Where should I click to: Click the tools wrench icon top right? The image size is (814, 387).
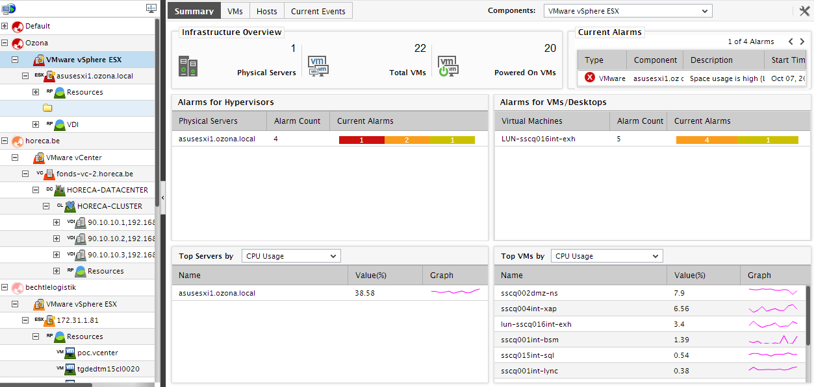pyautogui.click(x=804, y=10)
